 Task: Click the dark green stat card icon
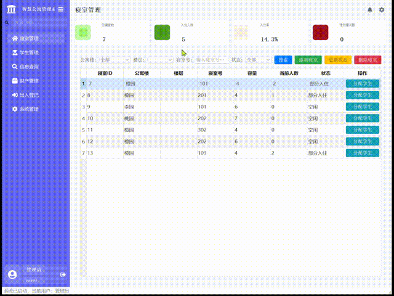tap(162, 32)
